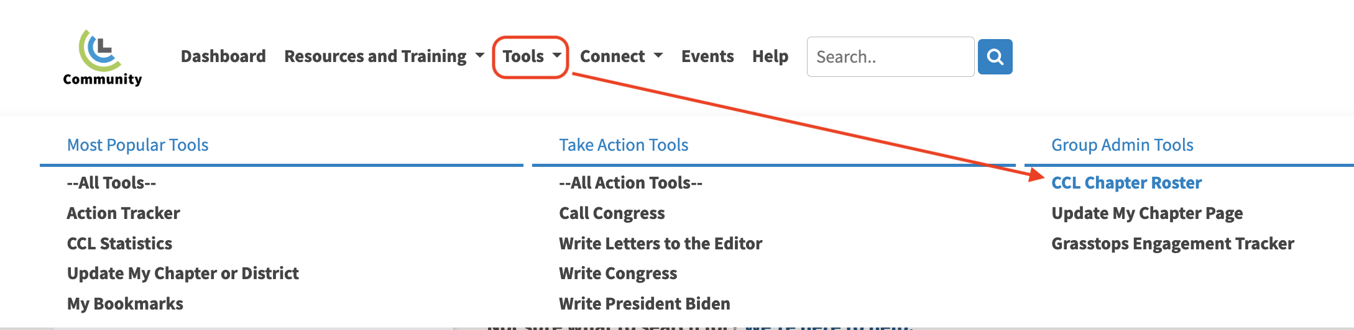Expand the Connect dropdown menu
The image size is (1354, 330).
[621, 56]
